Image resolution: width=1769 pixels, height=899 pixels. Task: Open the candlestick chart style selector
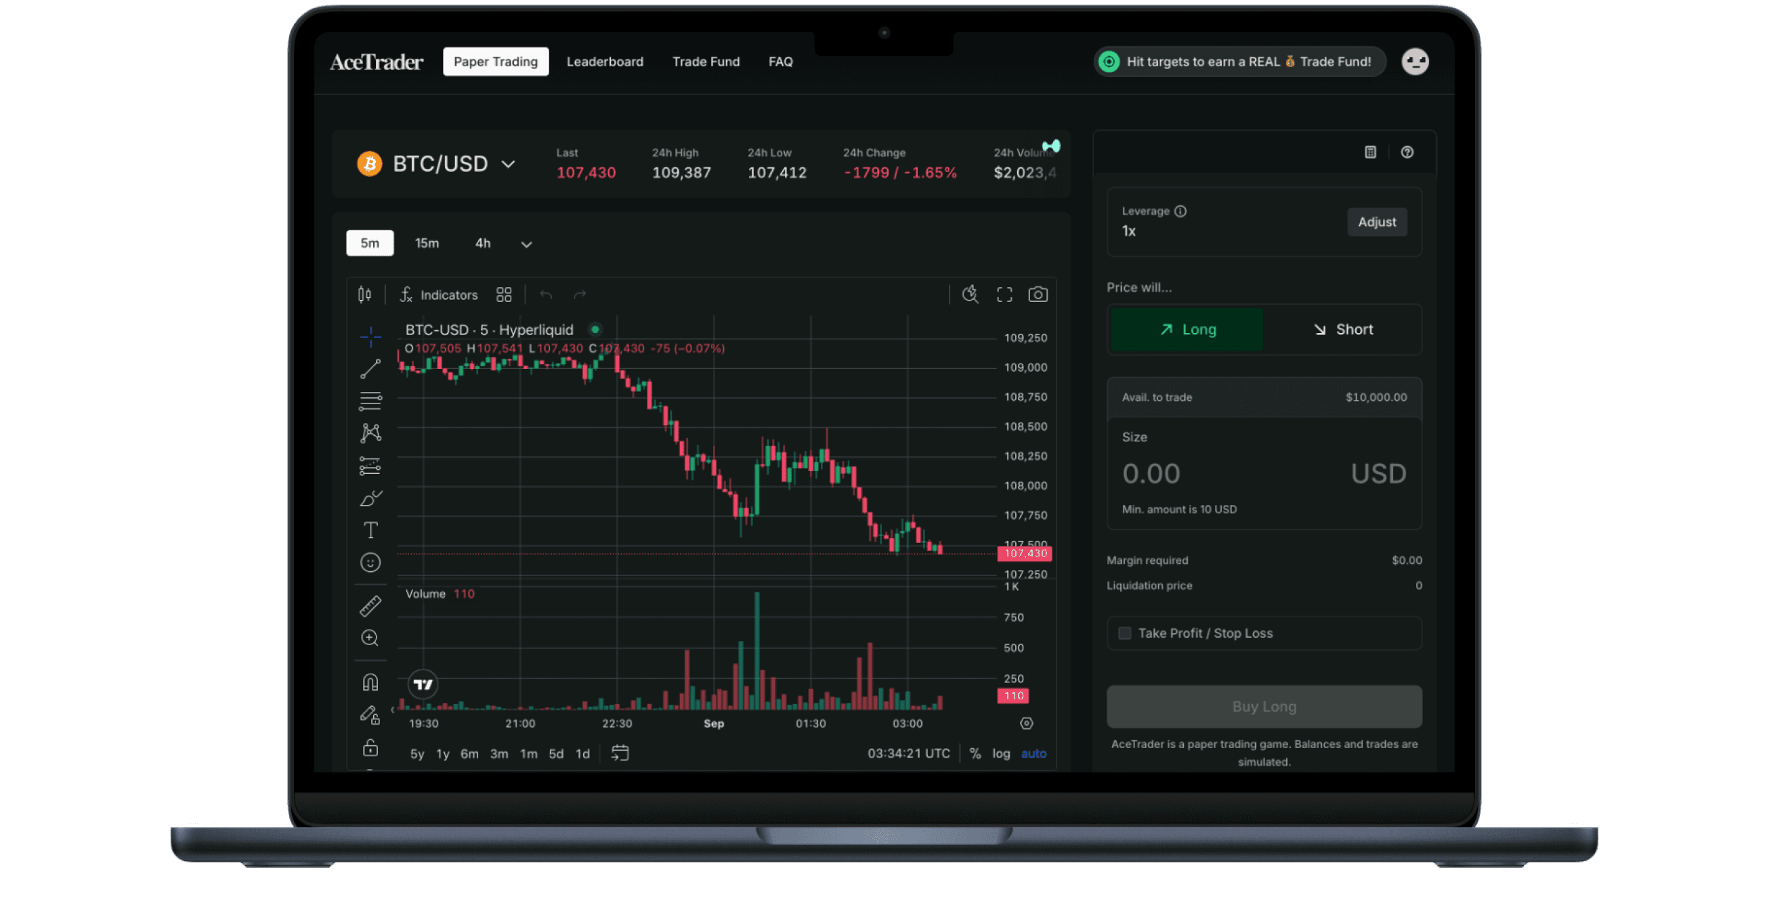364,294
